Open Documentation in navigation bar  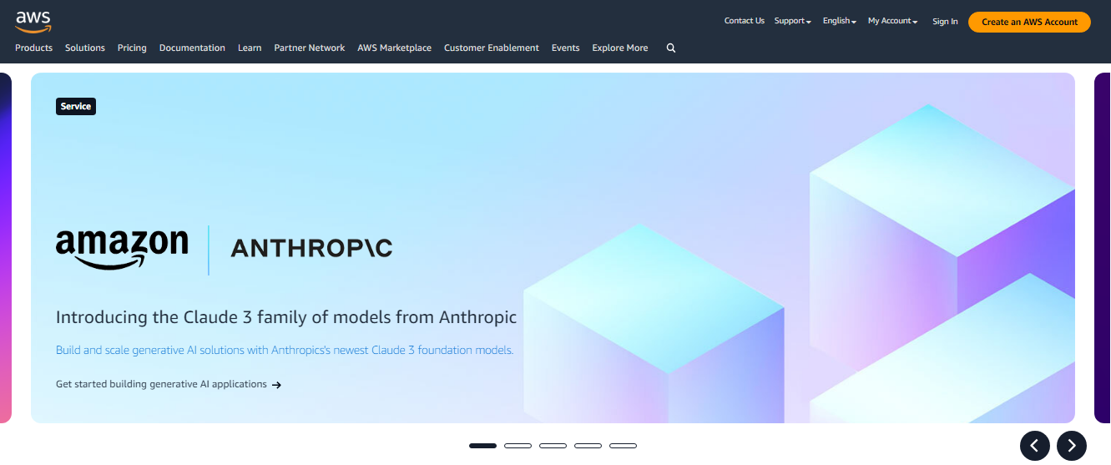click(x=192, y=48)
